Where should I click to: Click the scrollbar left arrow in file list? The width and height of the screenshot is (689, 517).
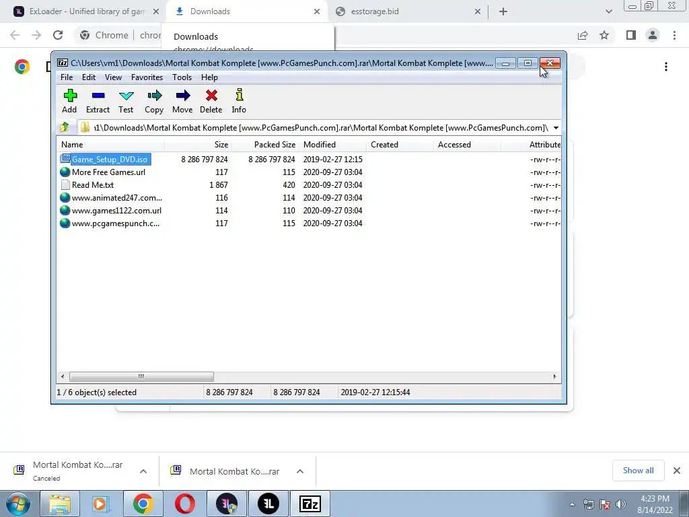pos(63,376)
